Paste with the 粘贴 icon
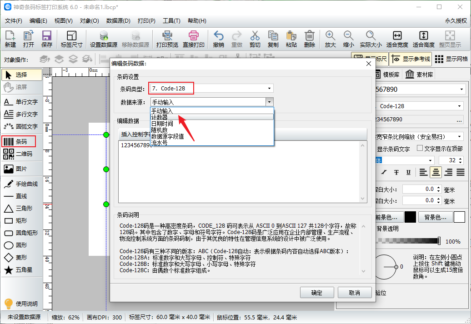This screenshot has height=324, width=471. tap(291, 39)
